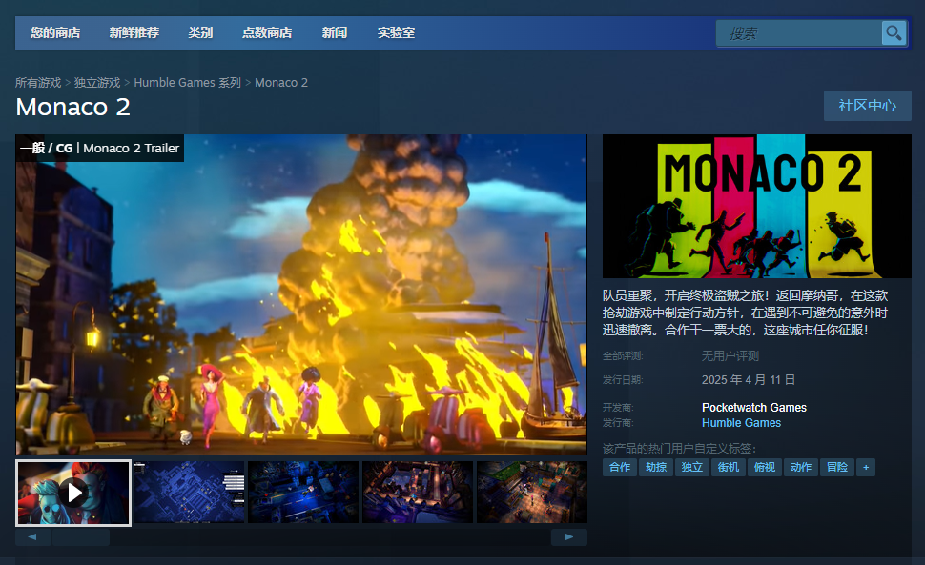Open the blue map screenshot thumbnail
The image size is (925, 565).
(189, 492)
